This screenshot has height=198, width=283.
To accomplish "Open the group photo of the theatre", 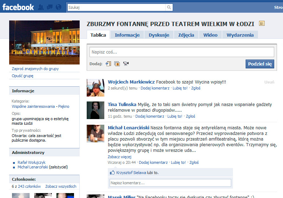I will (x=44, y=42).
